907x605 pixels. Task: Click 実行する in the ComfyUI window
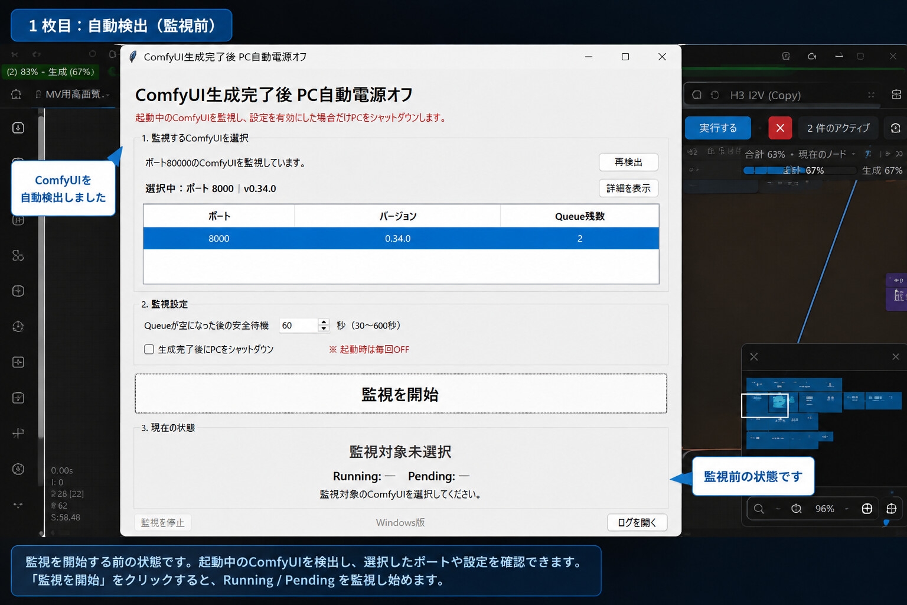[x=718, y=128]
